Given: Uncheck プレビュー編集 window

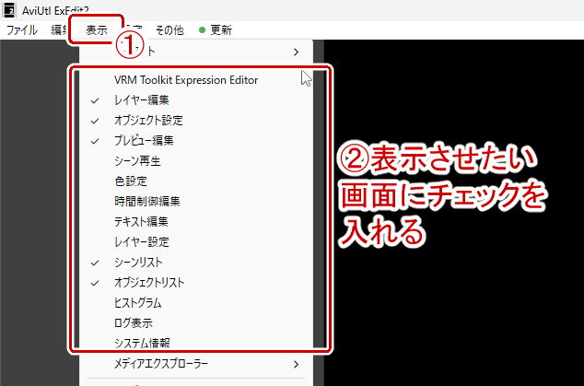Looking at the screenshot, I should point(196,141).
